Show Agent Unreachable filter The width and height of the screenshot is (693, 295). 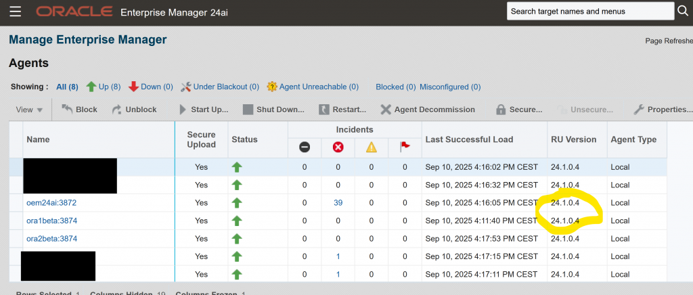coord(312,87)
